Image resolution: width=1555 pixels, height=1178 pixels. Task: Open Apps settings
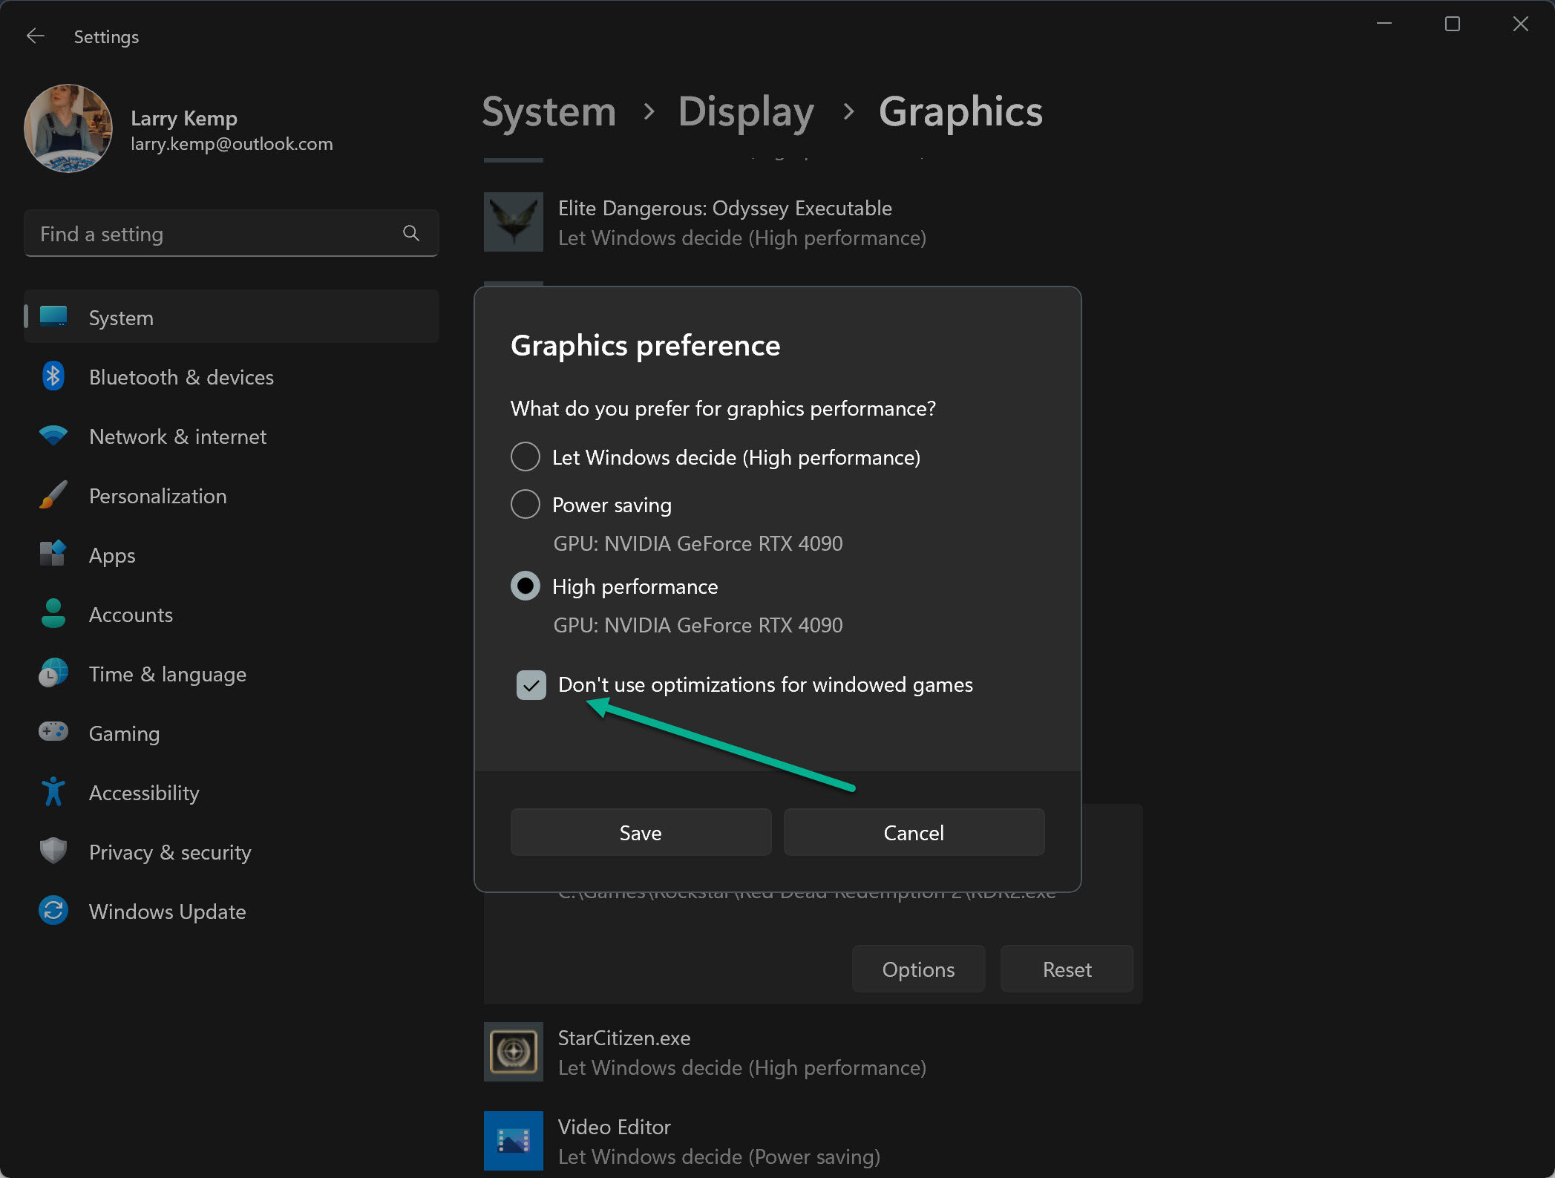[231, 555]
